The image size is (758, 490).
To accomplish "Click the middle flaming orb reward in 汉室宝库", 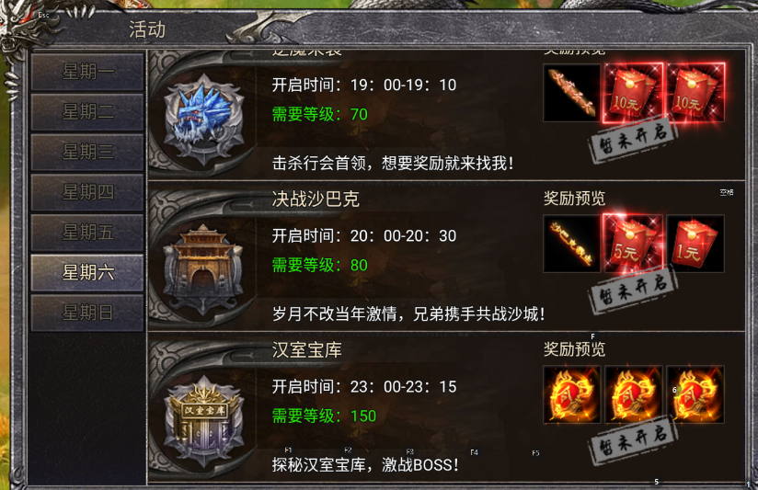I will coord(633,394).
